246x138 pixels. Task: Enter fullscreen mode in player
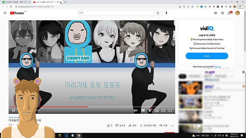[x=170, y=110]
